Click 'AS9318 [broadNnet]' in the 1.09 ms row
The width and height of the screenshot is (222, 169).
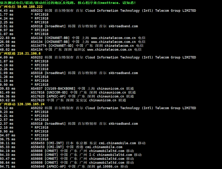(x=48, y=73)
